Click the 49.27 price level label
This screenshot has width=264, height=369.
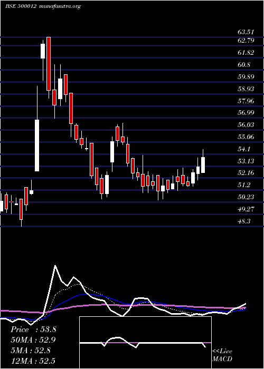pos(246,209)
